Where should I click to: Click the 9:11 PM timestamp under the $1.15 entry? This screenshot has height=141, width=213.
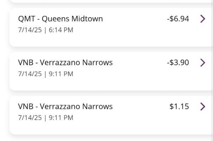click(61, 117)
